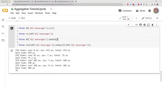Open the Comment panel
Screen dimensions: 162x91
125,11
